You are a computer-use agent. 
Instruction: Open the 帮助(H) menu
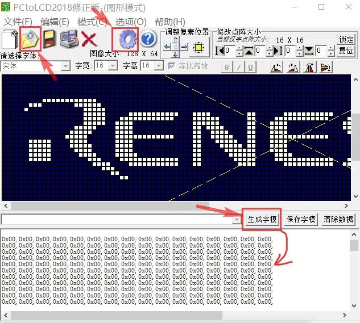pyautogui.click(x=170, y=22)
